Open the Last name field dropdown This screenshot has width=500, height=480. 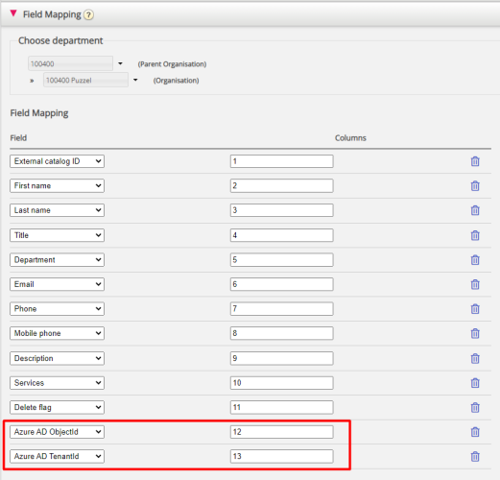click(x=57, y=210)
